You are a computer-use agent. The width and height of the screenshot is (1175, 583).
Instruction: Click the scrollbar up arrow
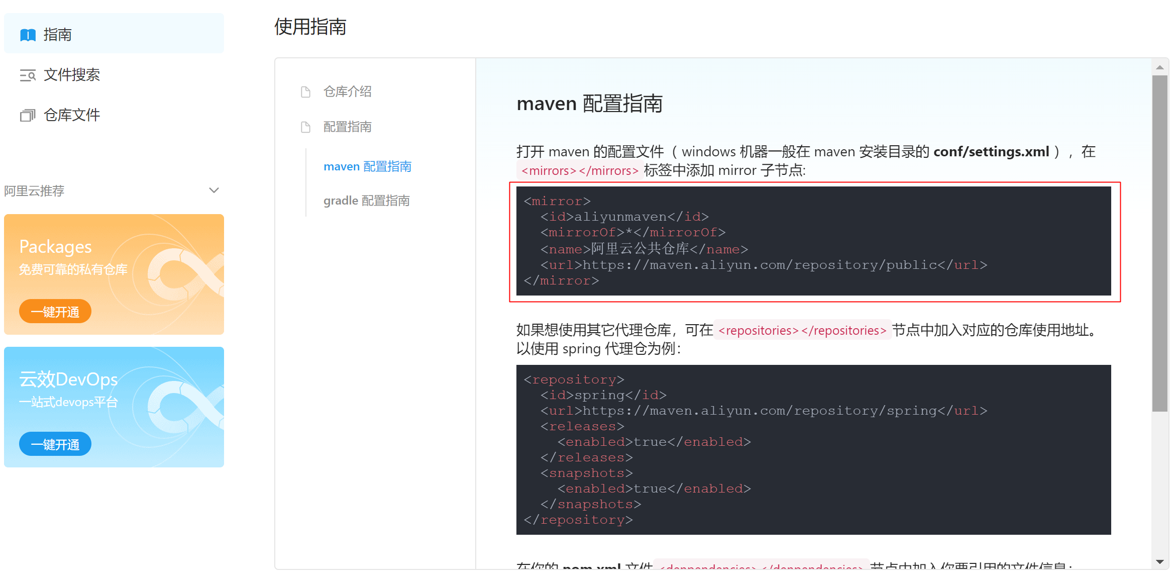click(1159, 67)
